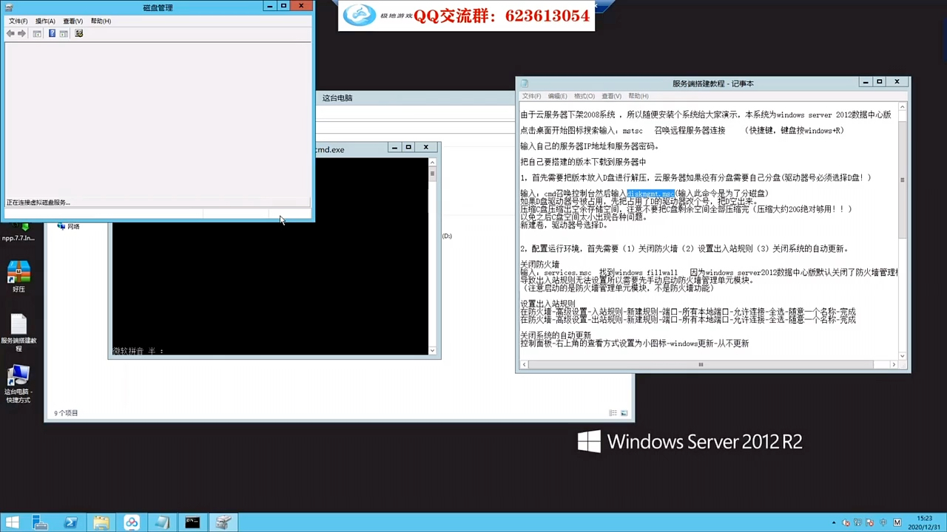Image resolution: width=947 pixels, height=532 pixels.
Task: Click the large icons view icon in Explorer status bar
Action: pyautogui.click(x=624, y=413)
